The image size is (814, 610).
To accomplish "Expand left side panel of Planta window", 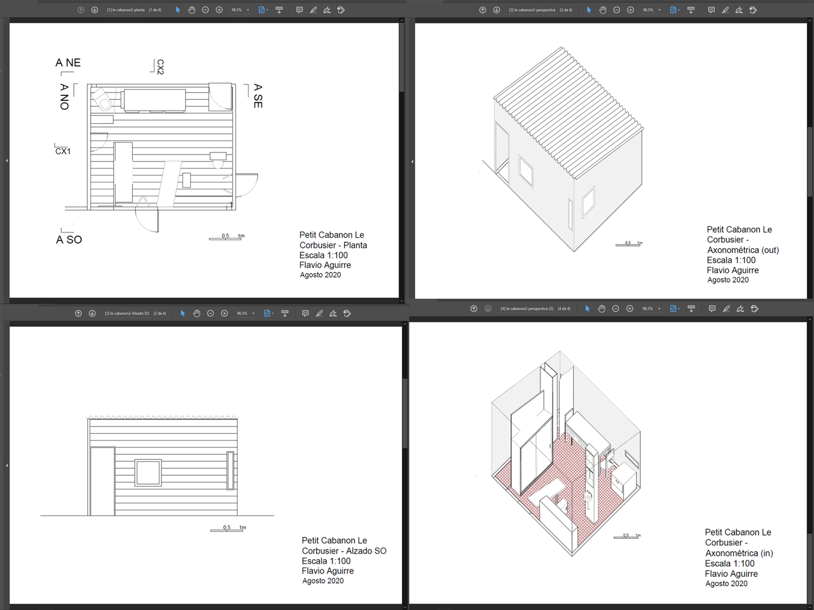I will point(7,161).
